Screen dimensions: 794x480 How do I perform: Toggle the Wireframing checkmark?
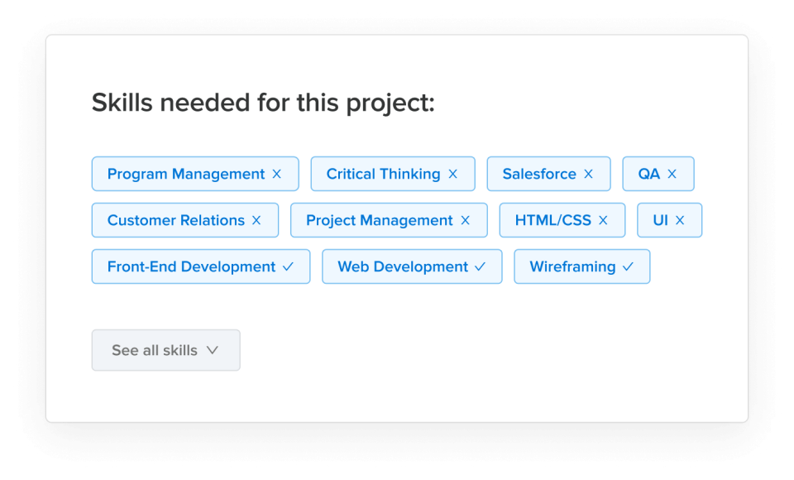coord(628,266)
